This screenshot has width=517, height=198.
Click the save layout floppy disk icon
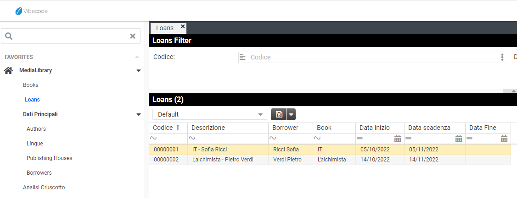(279, 114)
